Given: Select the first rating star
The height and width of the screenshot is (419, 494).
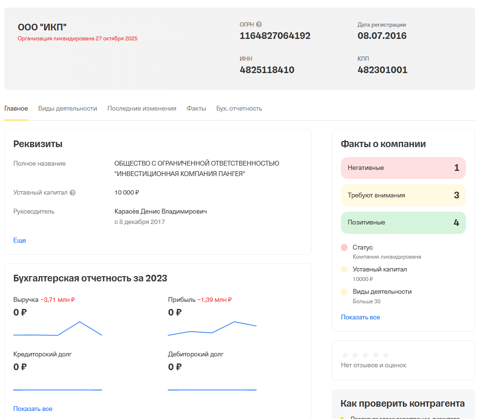Looking at the screenshot, I should 345,354.
